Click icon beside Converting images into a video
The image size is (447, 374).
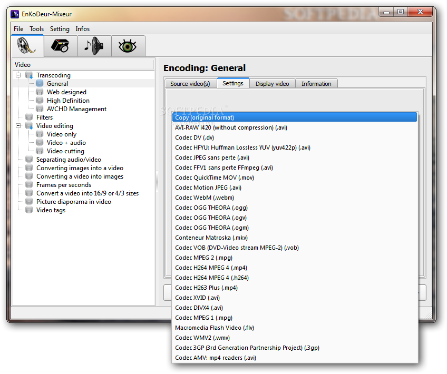[29, 168]
